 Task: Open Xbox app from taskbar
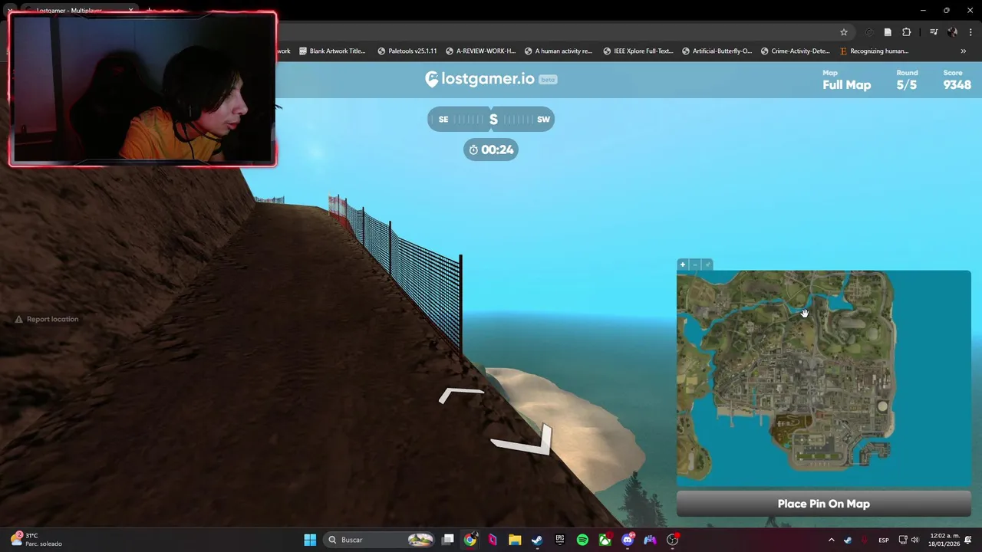605,540
